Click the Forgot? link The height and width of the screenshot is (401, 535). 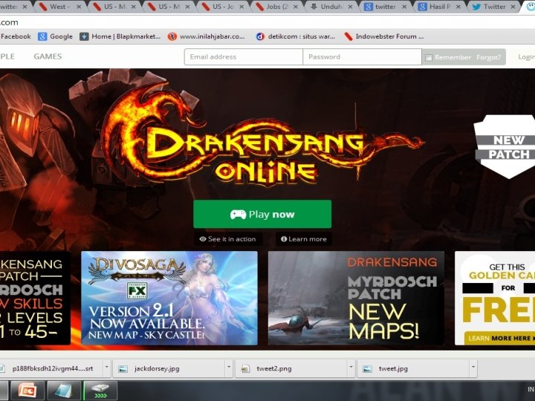click(x=489, y=57)
